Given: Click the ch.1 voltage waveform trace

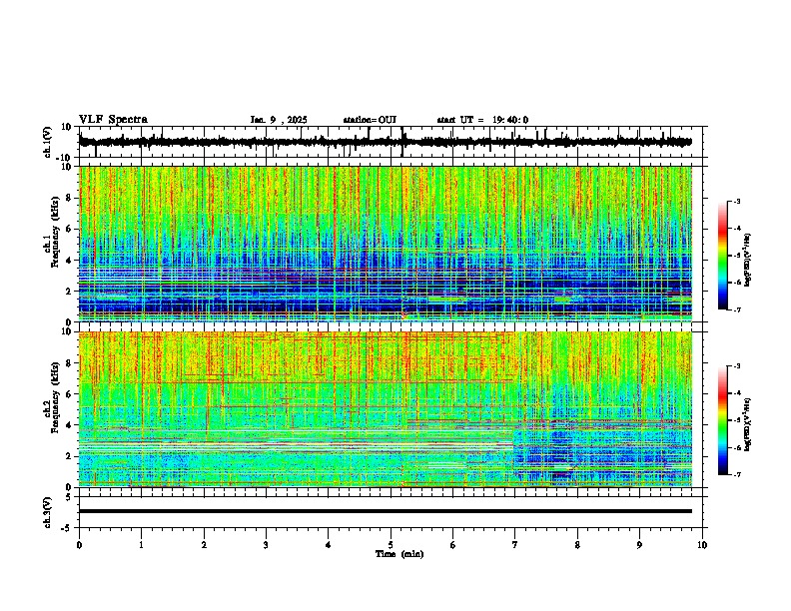Looking at the screenshot, I should pos(386,142).
